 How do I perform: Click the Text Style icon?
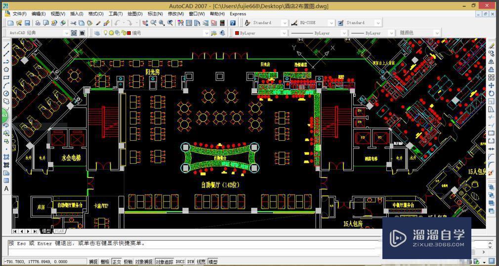(x=247, y=23)
